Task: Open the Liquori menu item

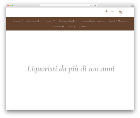Action: [49, 21]
